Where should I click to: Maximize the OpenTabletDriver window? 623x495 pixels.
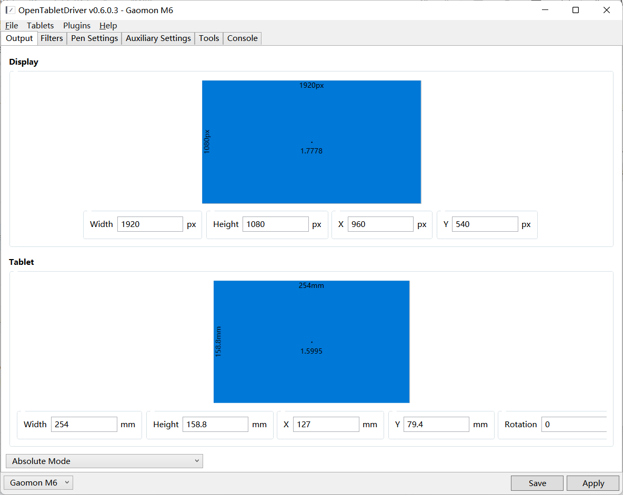click(575, 10)
